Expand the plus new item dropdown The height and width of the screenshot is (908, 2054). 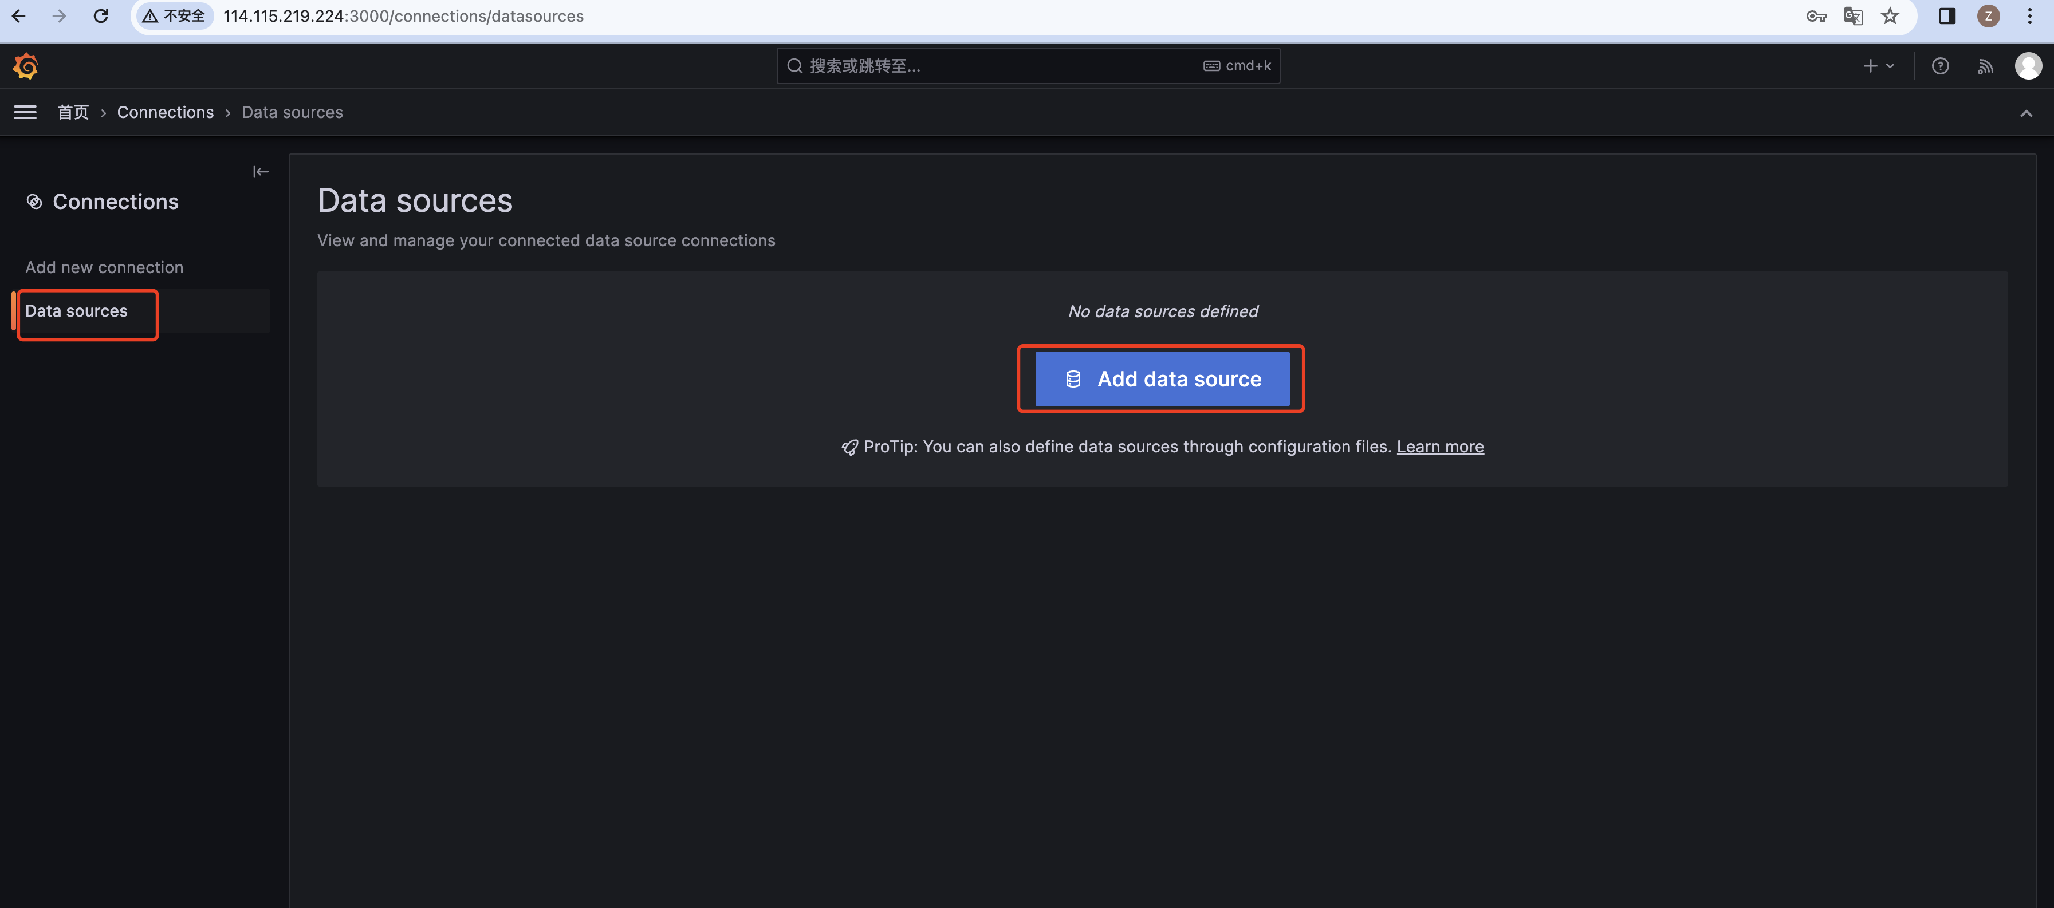tap(1878, 66)
